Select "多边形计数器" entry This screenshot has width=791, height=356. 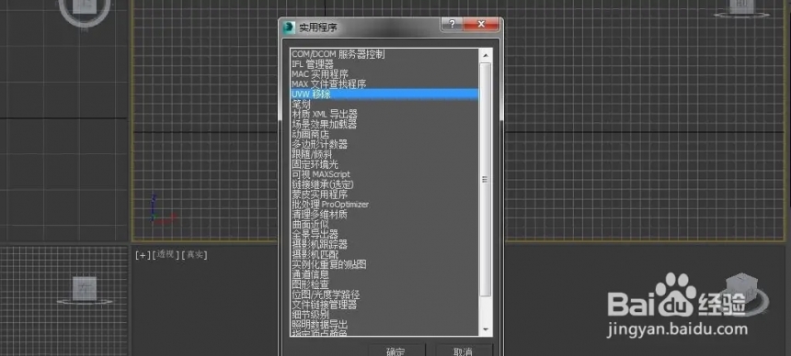384,145
